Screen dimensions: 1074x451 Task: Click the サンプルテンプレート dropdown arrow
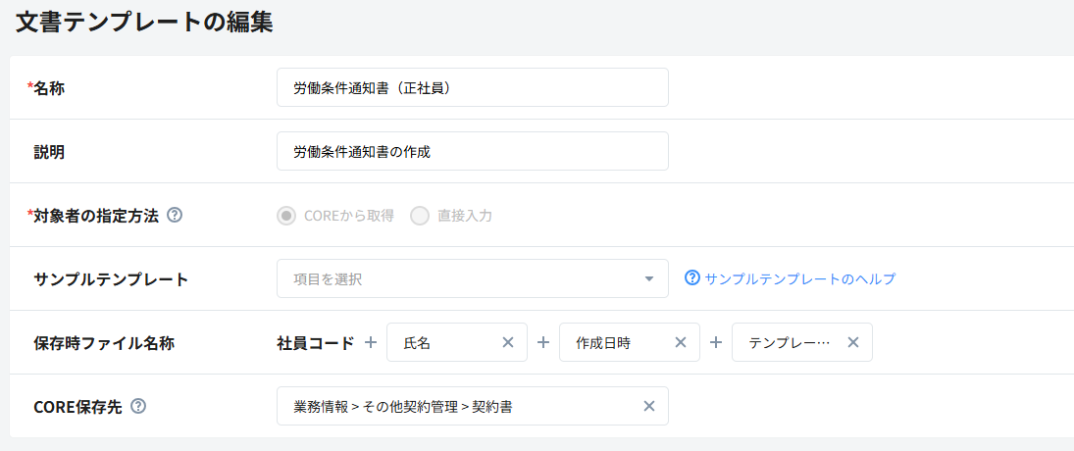pos(648,278)
